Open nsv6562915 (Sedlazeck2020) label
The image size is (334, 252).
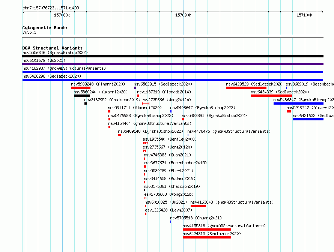tap(163, 84)
